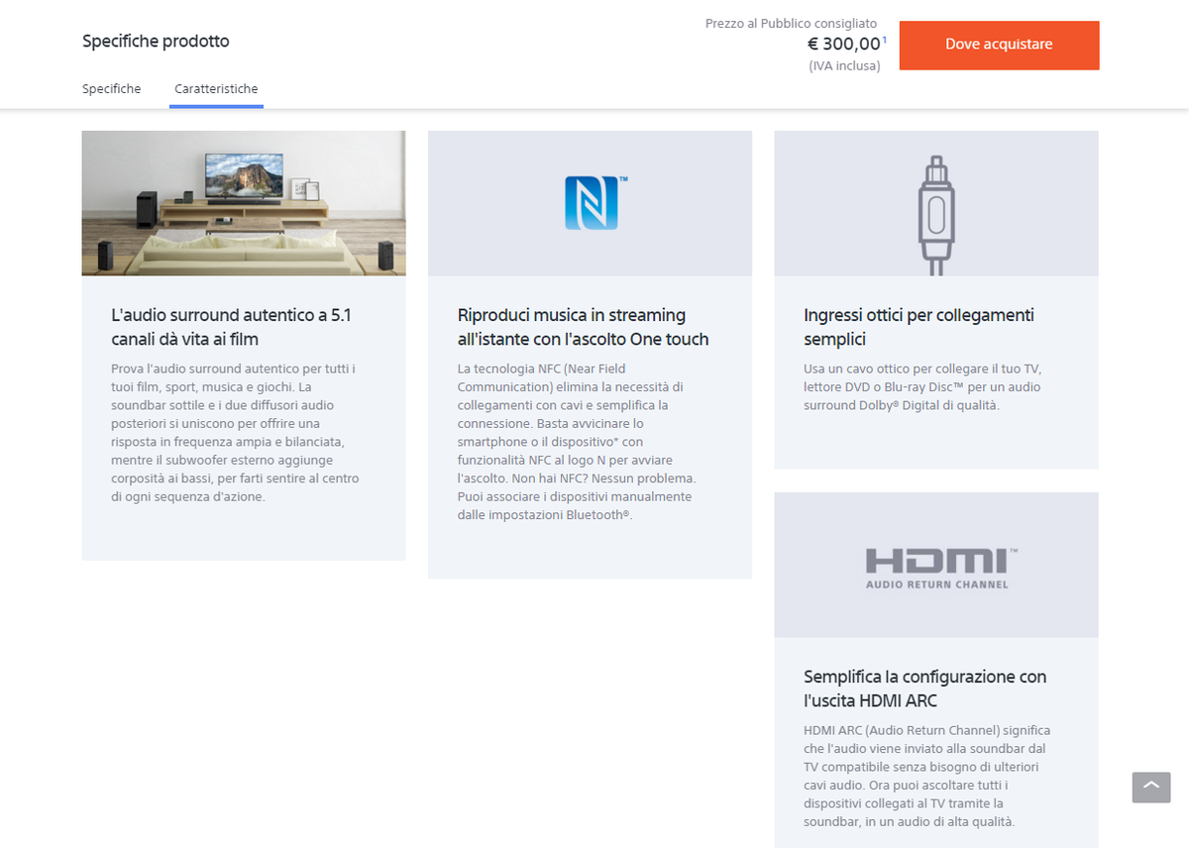This screenshot has height=848, width=1189.
Task: Click the Prezzo al Pubblico consigliato label
Action: [x=791, y=24]
